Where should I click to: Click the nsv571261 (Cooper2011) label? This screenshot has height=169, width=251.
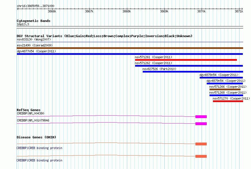click(x=153, y=57)
